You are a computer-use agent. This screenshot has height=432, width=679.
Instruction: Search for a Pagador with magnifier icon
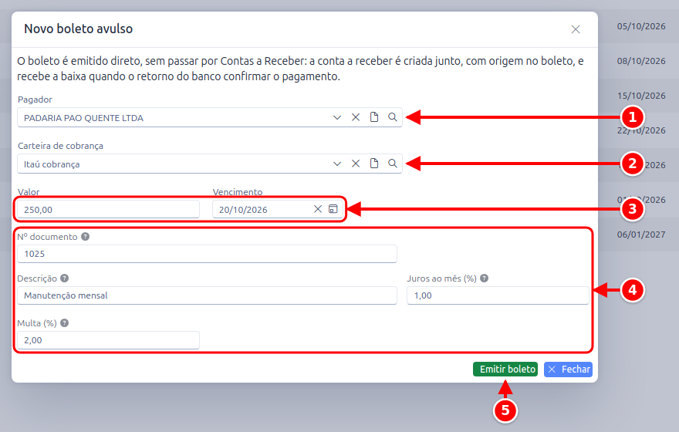tap(392, 117)
